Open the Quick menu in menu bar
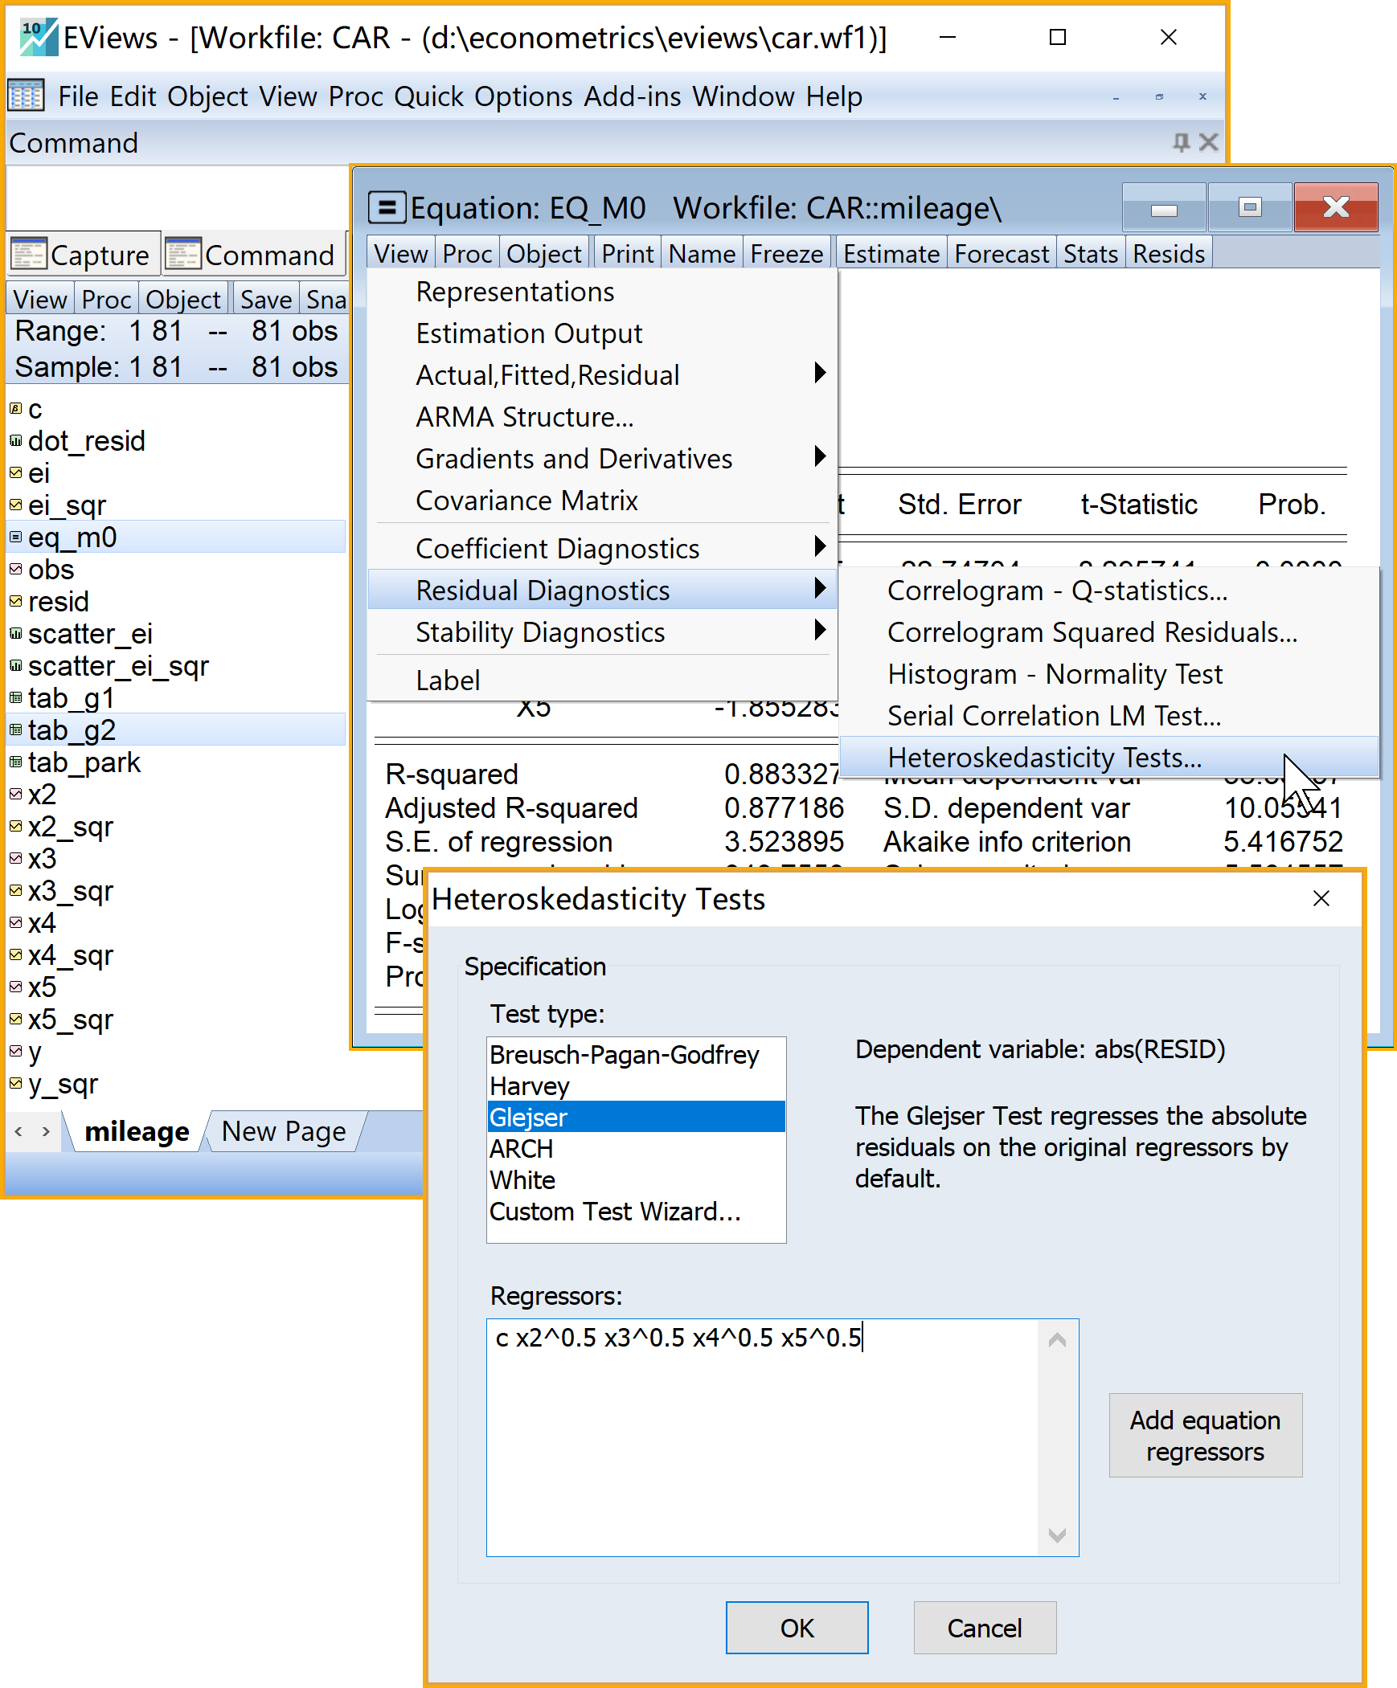The width and height of the screenshot is (1397, 1688). point(428,96)
